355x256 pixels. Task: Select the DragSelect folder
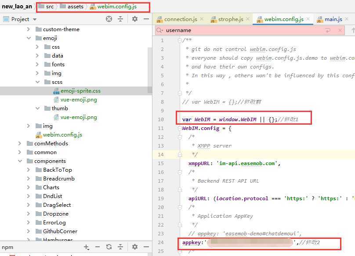[x=57, y=205]
